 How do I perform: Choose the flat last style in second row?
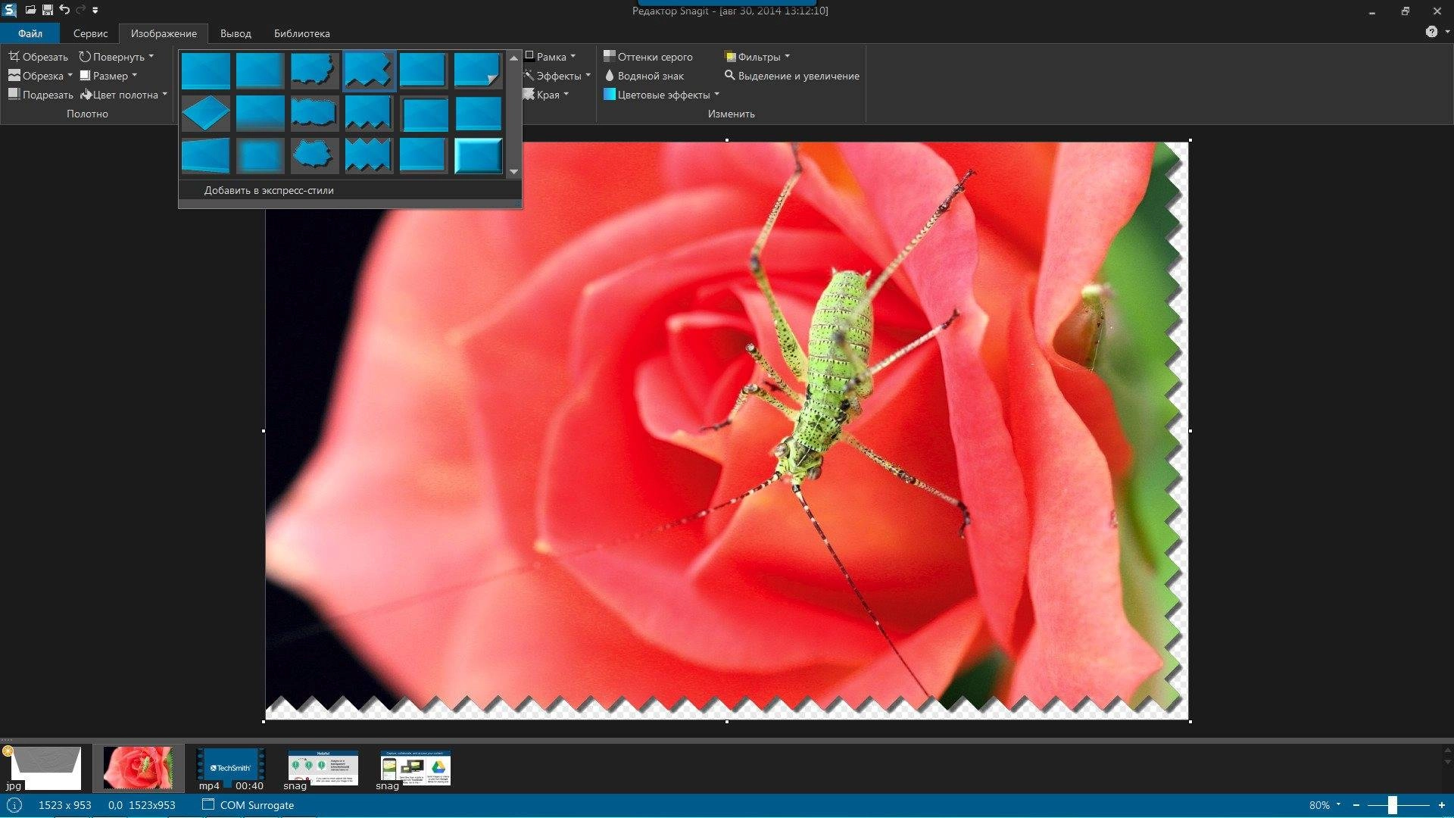click(x=478, y=113)
